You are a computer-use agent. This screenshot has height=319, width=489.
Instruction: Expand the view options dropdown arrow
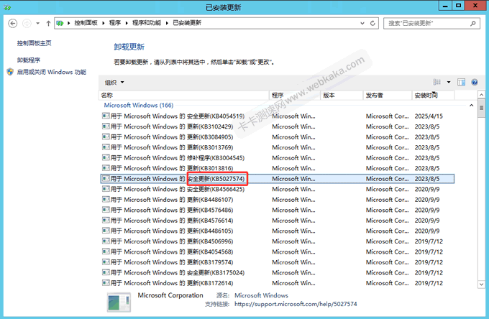[x=449, y=83]
